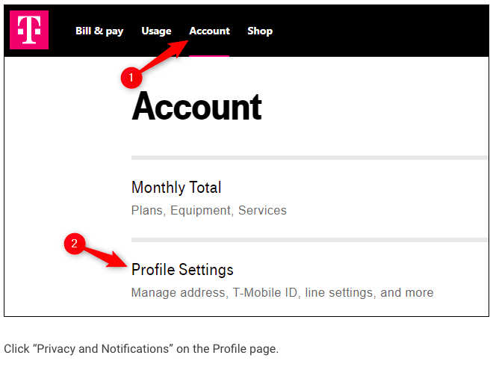Click the Manage address, T-Mobile ID description

click(x=282, y=292)
